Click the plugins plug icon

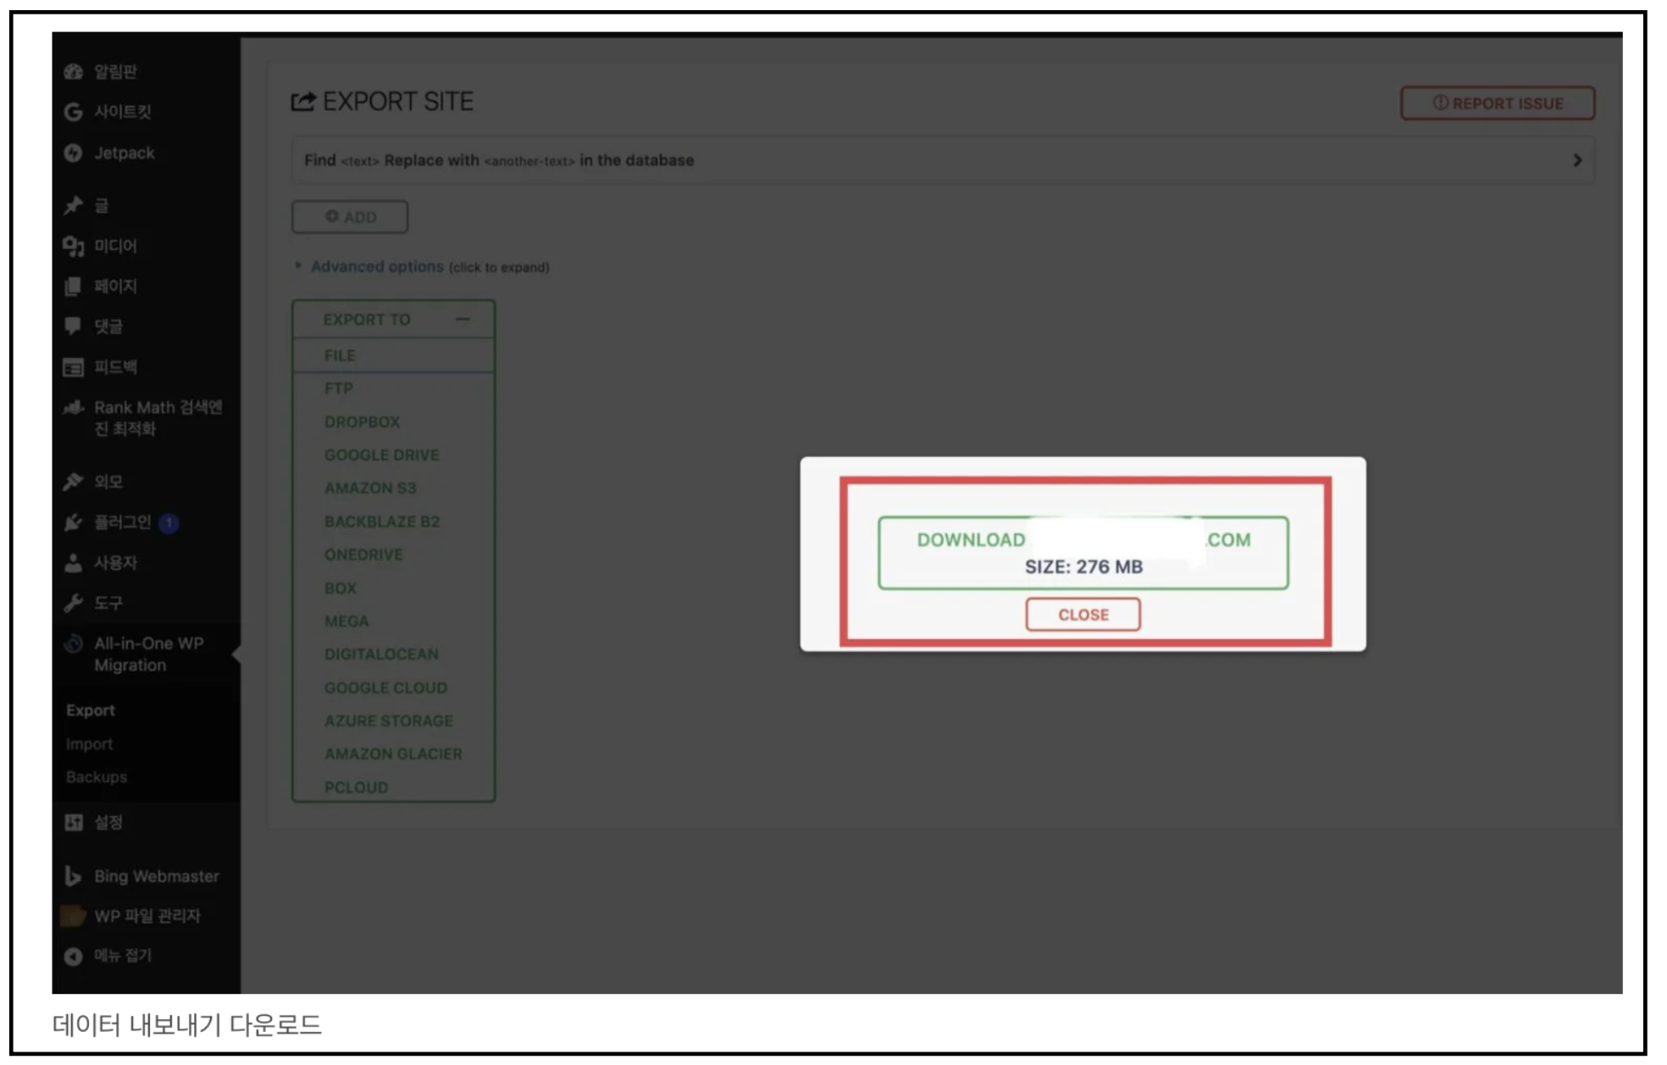74,522
